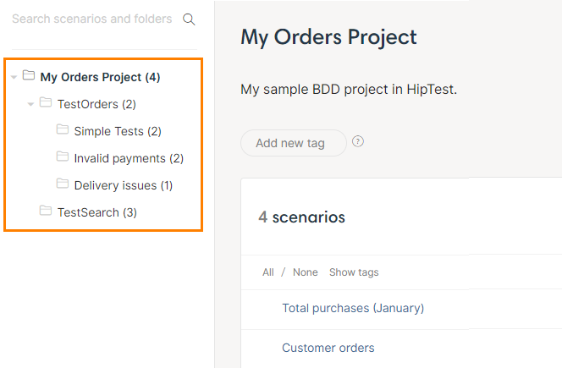
Task: Click None to deselect scenarios
Action: point(306,272)
